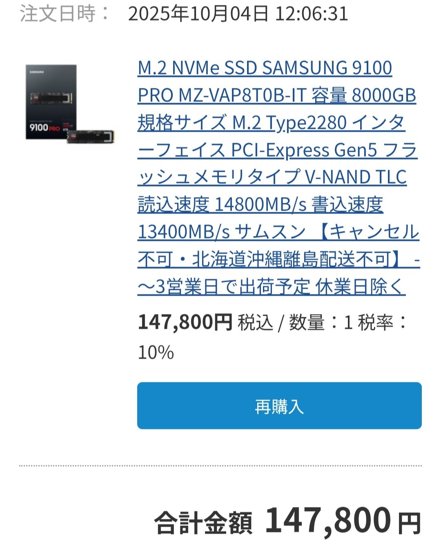Click the small SSD stick in product image
The image size is (441, 554).
91,137
